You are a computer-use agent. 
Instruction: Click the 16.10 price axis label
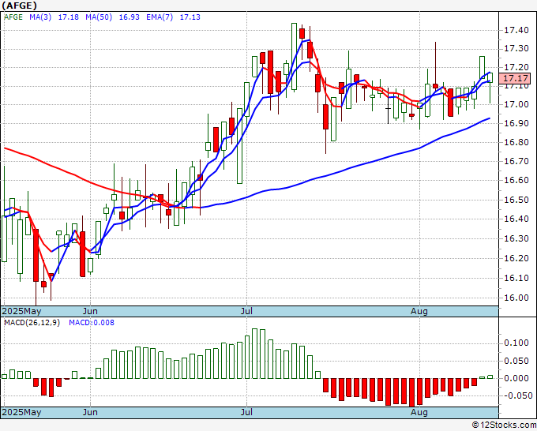point(516,278)
